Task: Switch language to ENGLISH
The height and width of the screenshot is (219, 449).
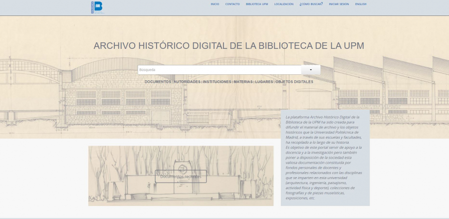Action: [x=361, y=4]
